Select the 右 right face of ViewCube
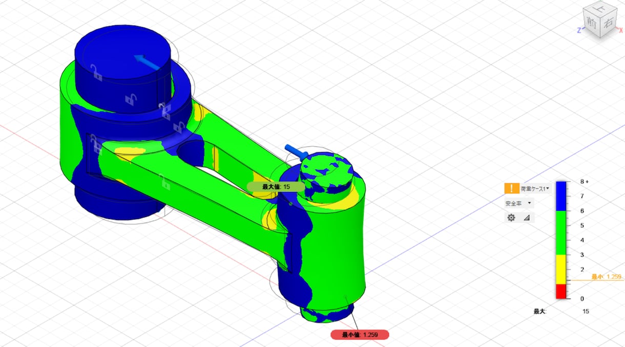625x347 pixels. point(608,24)
